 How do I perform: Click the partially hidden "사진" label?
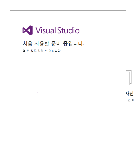[130, 94]
